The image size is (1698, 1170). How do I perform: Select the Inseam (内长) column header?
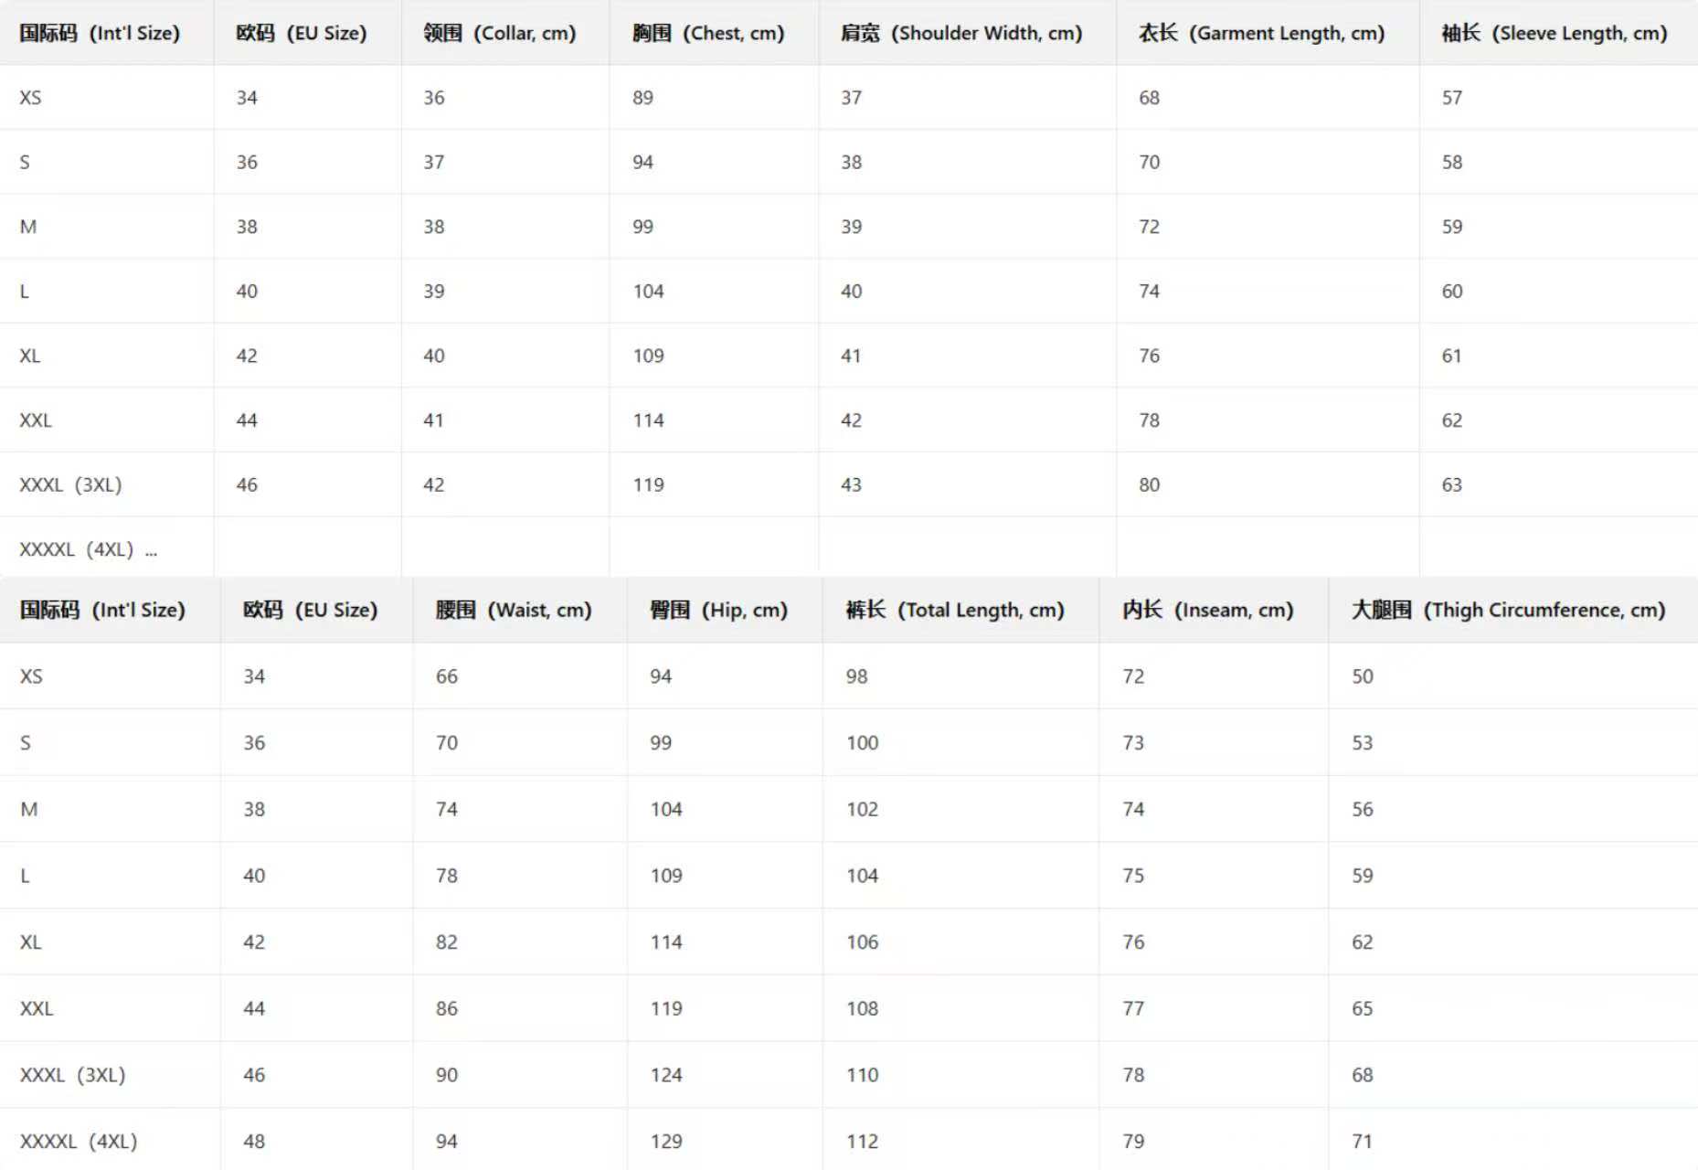[1208, 610]
